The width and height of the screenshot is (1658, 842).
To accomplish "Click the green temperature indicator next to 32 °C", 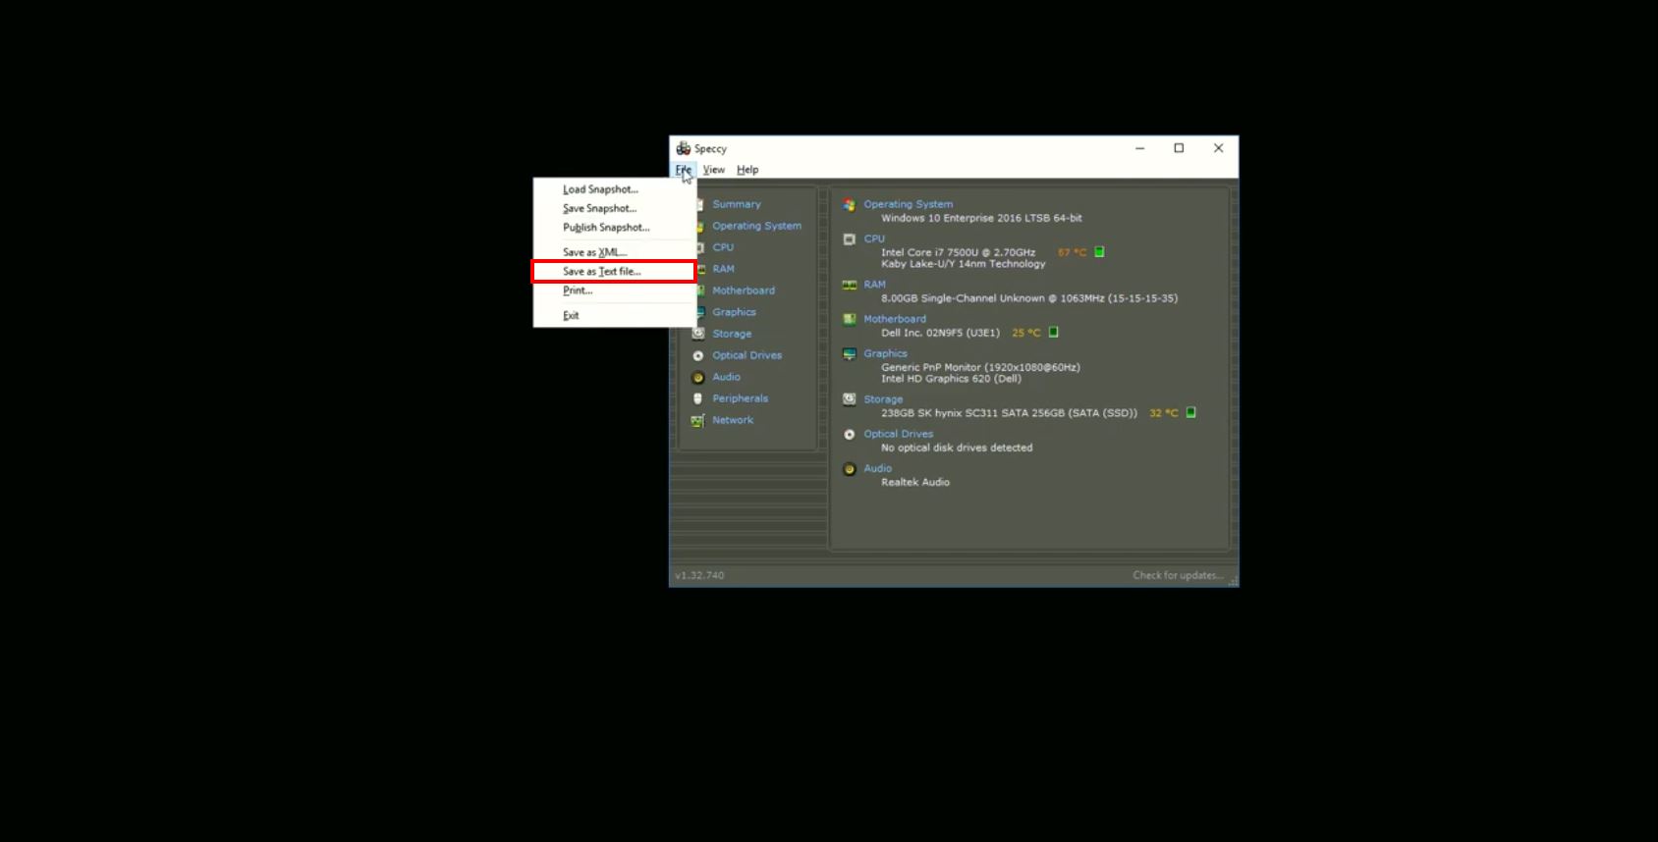I will [x=1191, y=413].
